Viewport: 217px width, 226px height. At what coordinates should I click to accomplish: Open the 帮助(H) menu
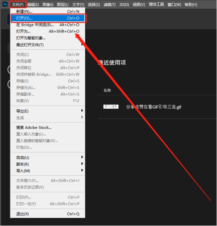191,5
